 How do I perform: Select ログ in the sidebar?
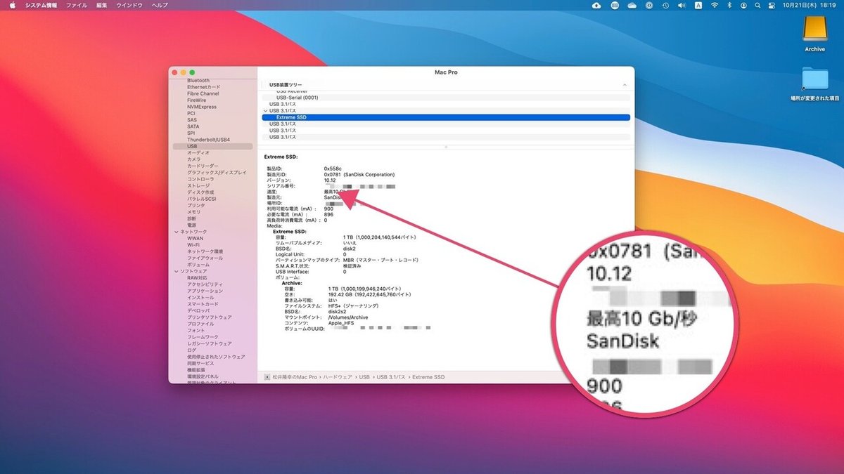click(192, 350)
